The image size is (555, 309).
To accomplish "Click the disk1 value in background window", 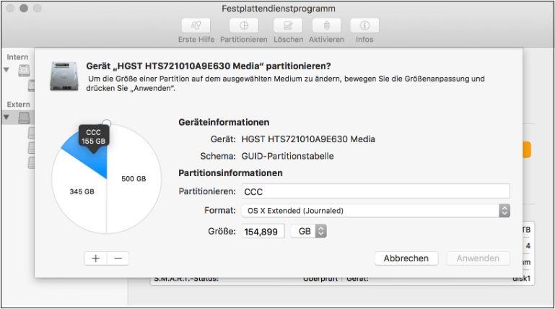I will (522, 279).
